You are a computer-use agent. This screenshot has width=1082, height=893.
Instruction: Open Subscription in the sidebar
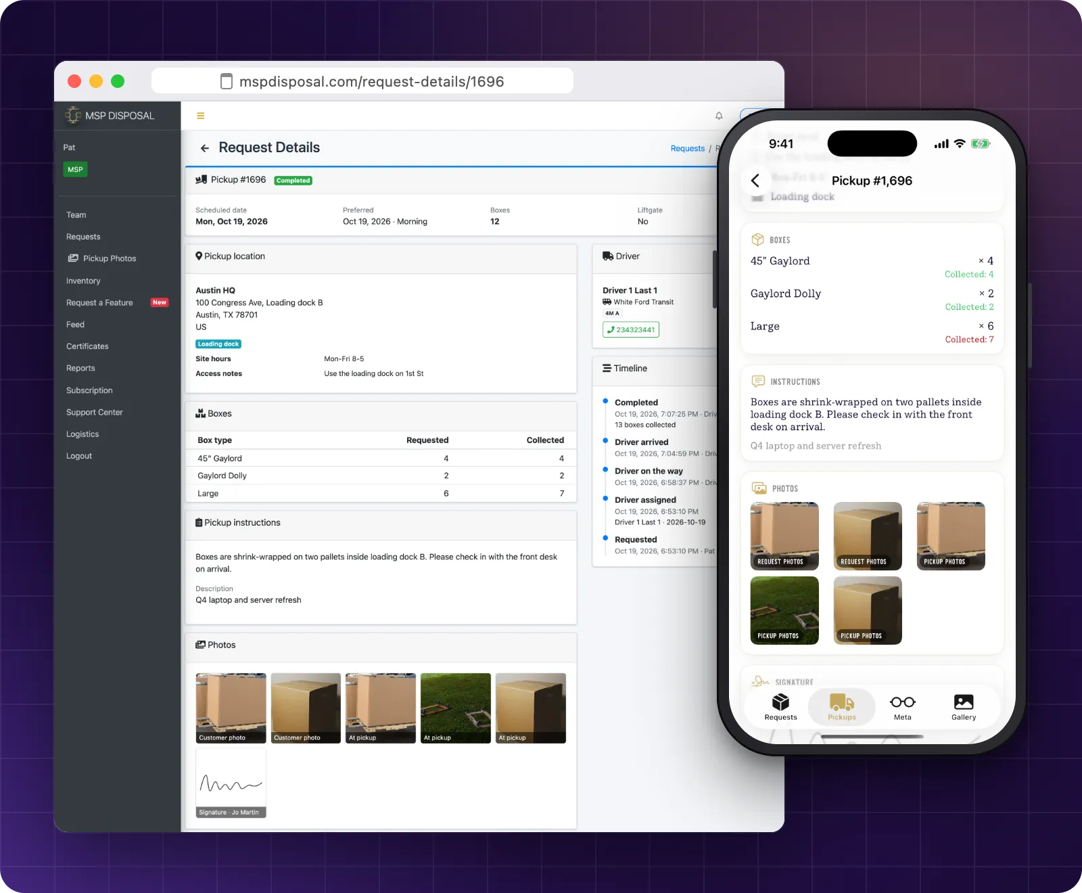pyautogui.click(x=89, y=390)
